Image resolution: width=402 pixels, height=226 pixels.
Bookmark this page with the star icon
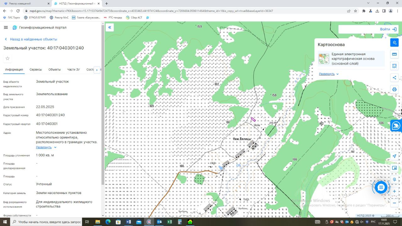coord(356,11)
